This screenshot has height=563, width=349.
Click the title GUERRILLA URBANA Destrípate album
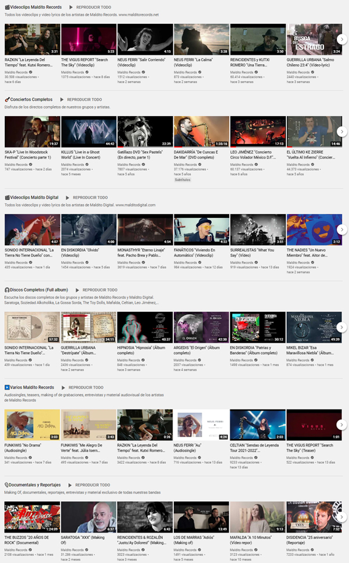point(78,350)
